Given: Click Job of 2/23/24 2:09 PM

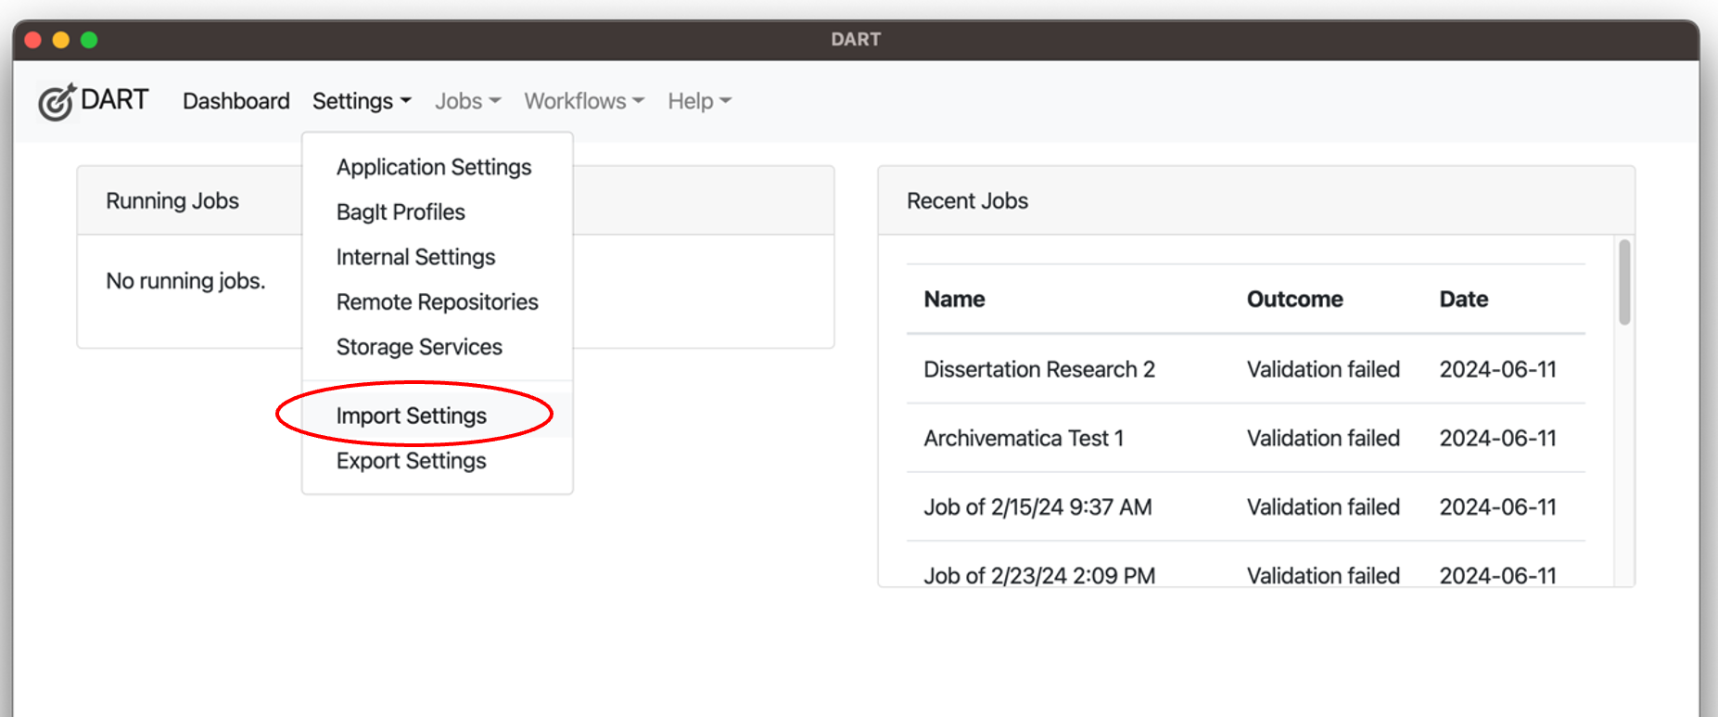Looking at the screenshot, I should point(1039,576).
